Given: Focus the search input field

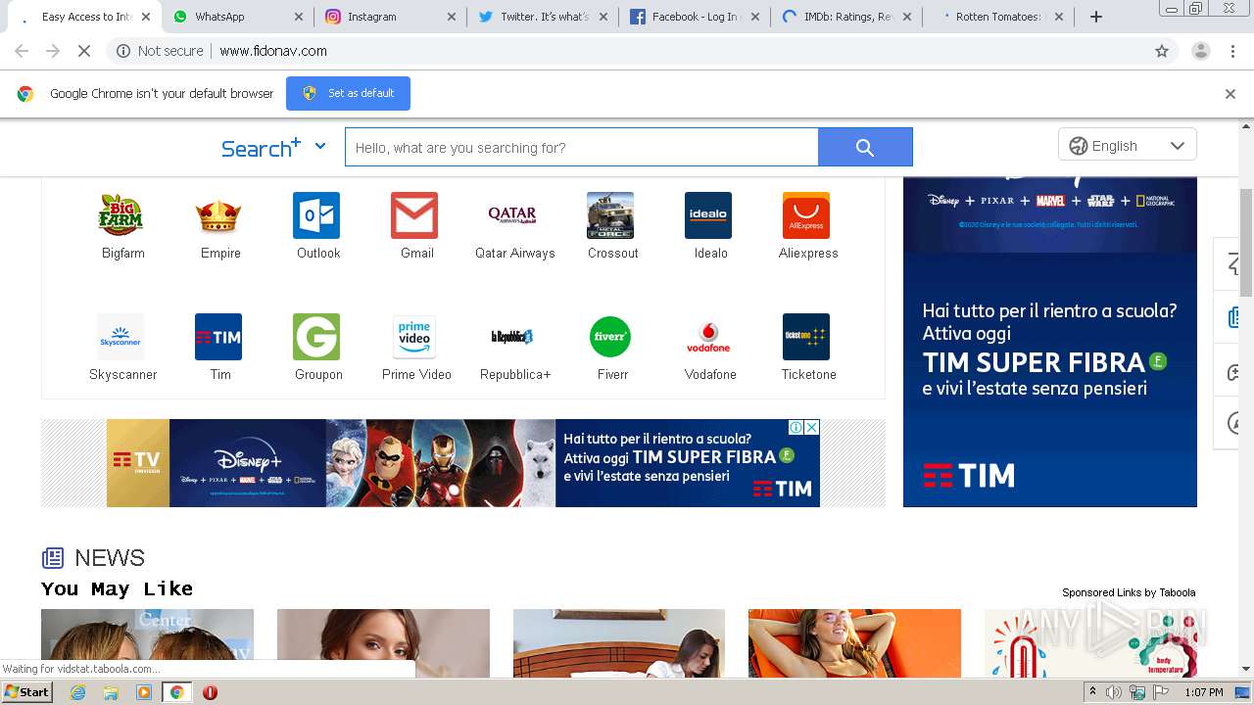Looking at the screenshot, I should [581, 147].
